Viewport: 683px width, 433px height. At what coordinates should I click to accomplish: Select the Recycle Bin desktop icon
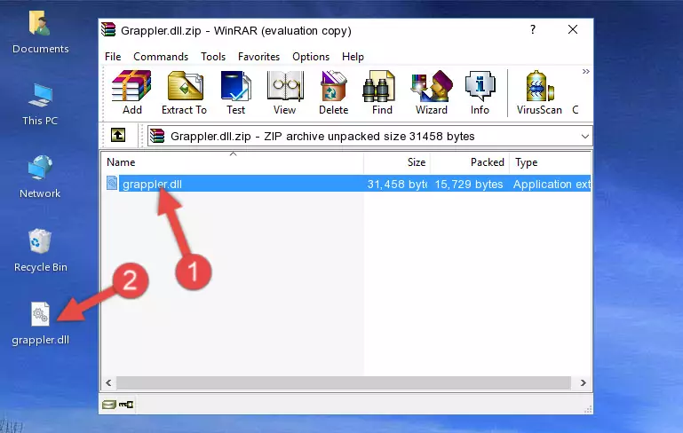pyautogui.click(x=41, y=251)
